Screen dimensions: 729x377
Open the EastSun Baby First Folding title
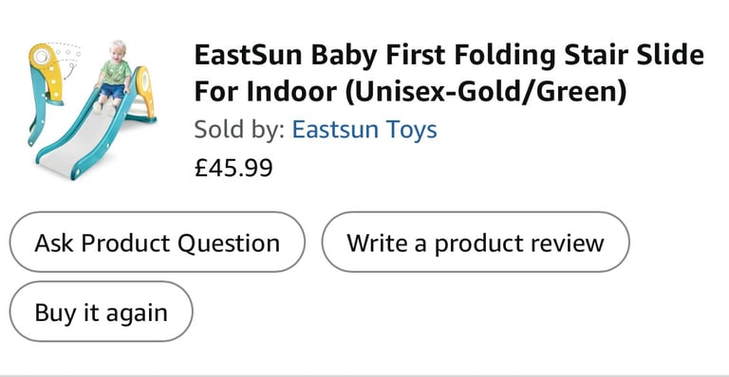pos(449,73)
